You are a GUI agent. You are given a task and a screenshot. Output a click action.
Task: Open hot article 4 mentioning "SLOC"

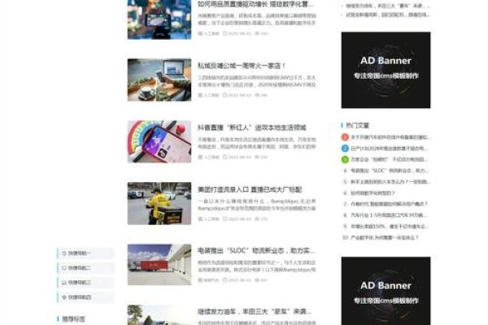coord(390,171)
